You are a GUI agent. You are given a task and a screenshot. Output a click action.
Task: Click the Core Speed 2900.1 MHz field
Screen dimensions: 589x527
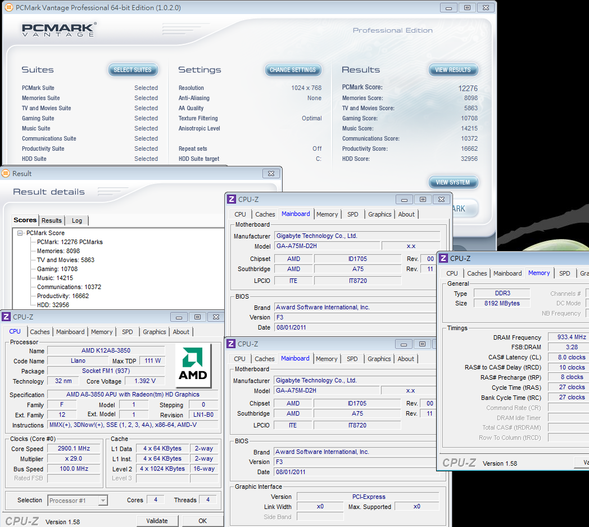74,448
